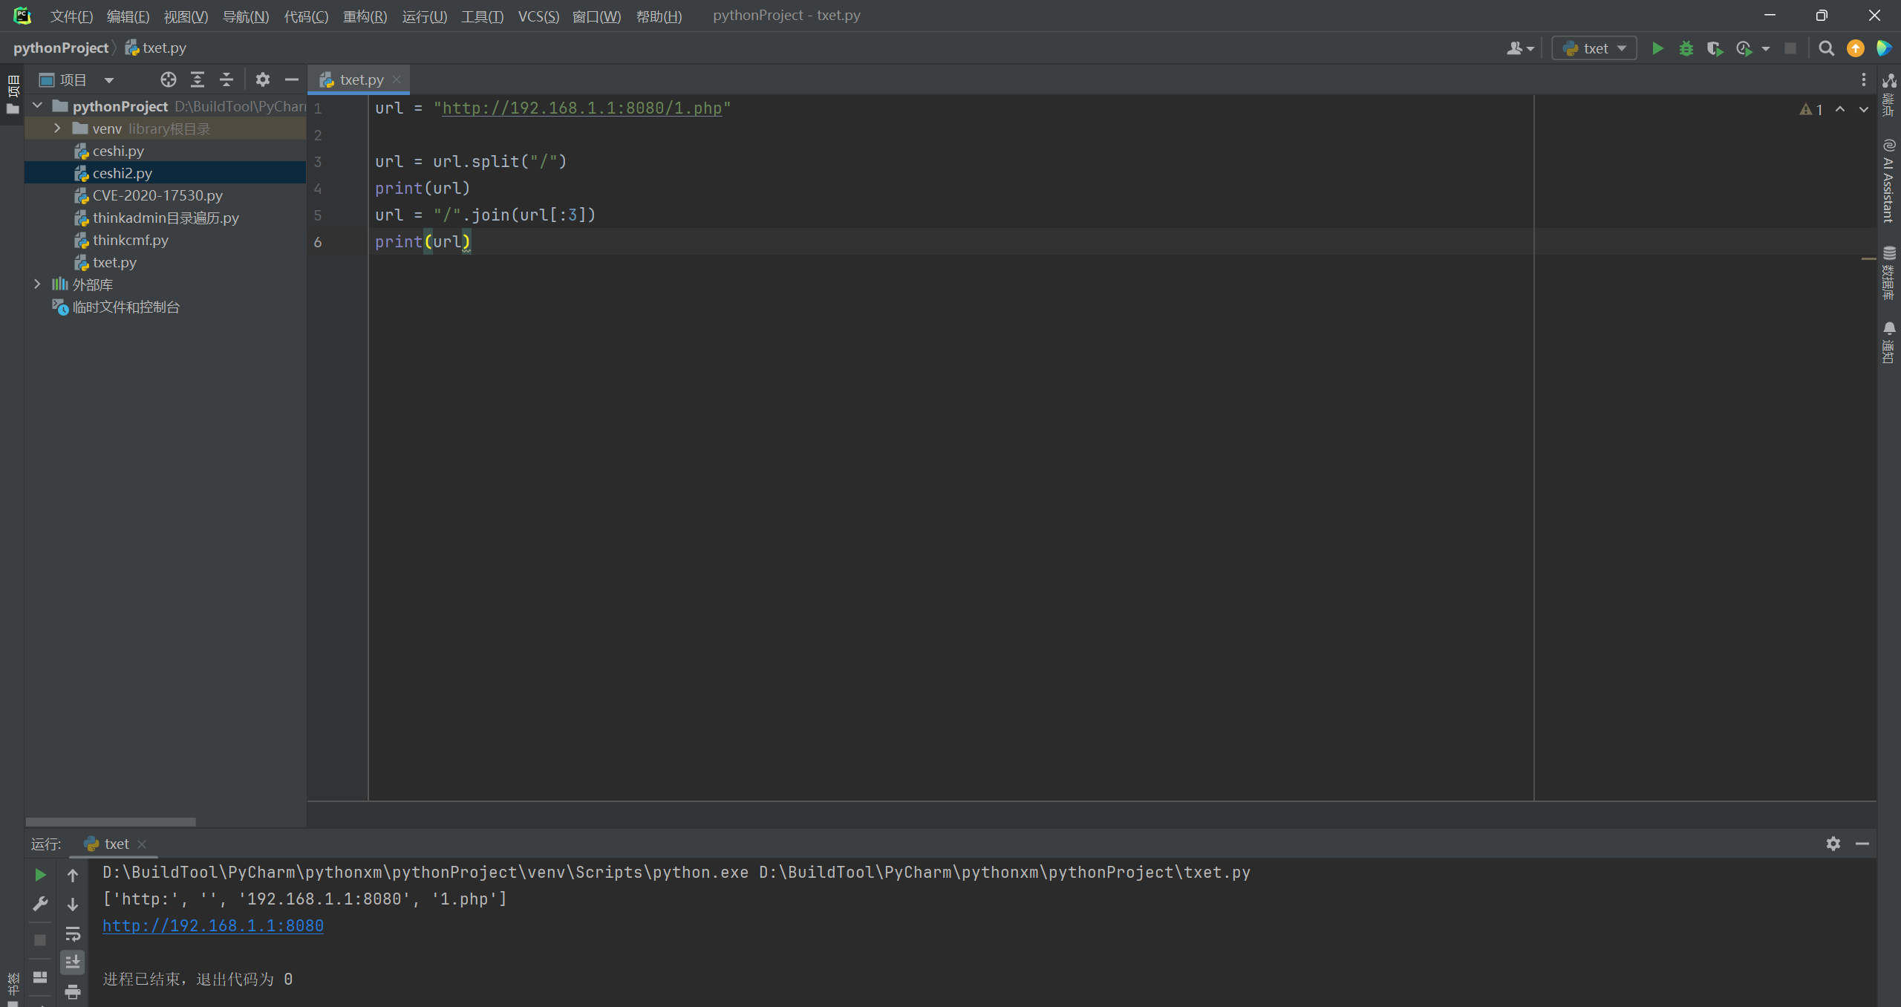Toggle scroll to end in console
The height and width of the screenshot is (1007, 1901).
click(x=73, y=962)
